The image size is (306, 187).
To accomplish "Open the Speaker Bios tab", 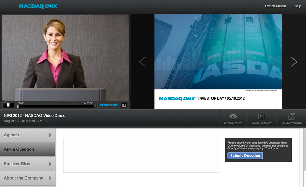I will pos(28,164).
